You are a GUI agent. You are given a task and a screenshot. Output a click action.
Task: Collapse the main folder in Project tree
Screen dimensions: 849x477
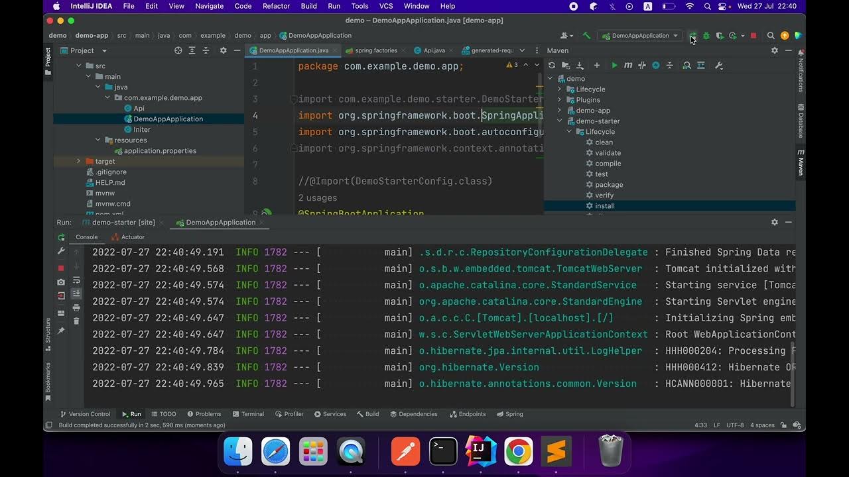88,76
